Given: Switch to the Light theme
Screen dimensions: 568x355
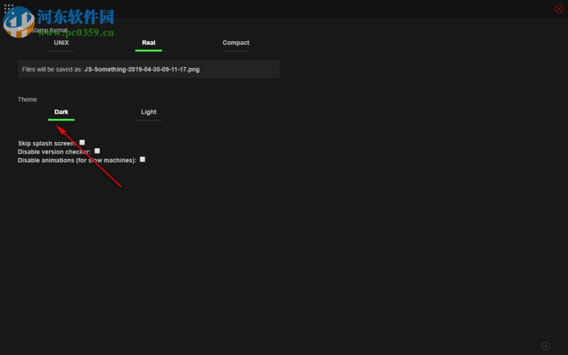Looking at the screenshot, I should click(148, 112).
